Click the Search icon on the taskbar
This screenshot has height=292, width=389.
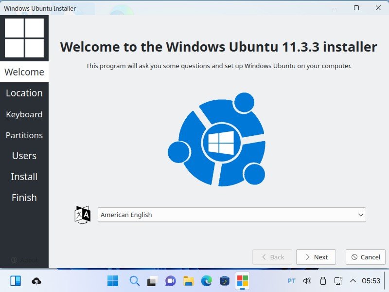tap(134, 281)
